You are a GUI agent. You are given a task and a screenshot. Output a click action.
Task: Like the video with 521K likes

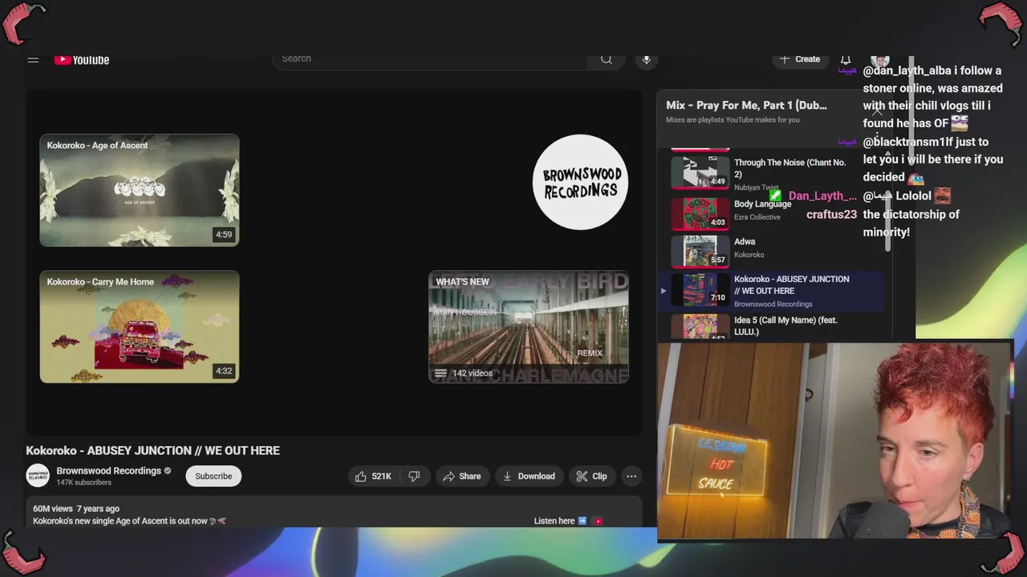tap(373, 476)
